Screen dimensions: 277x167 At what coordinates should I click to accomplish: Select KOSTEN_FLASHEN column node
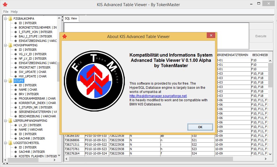tap(38, 156)
